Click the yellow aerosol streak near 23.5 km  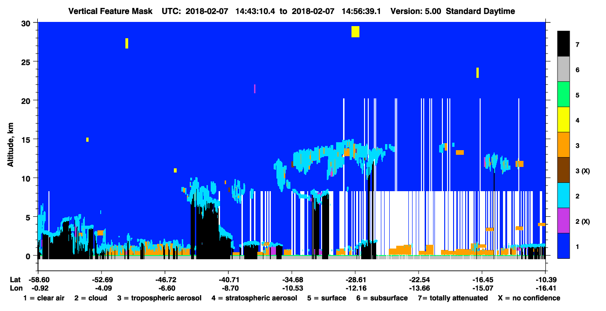pyautogui.click(x=477, y=73)
